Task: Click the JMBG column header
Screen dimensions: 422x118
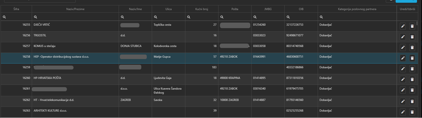Action: point(268,9)
